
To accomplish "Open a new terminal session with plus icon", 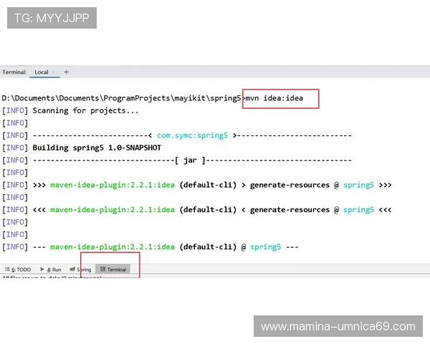I will (67, 72).
